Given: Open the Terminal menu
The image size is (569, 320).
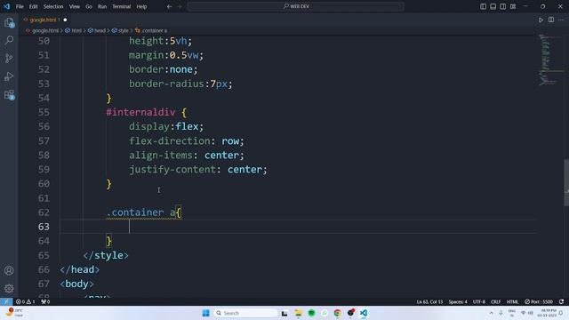Looking at the screenshot, I should click(x=121, y=6).
